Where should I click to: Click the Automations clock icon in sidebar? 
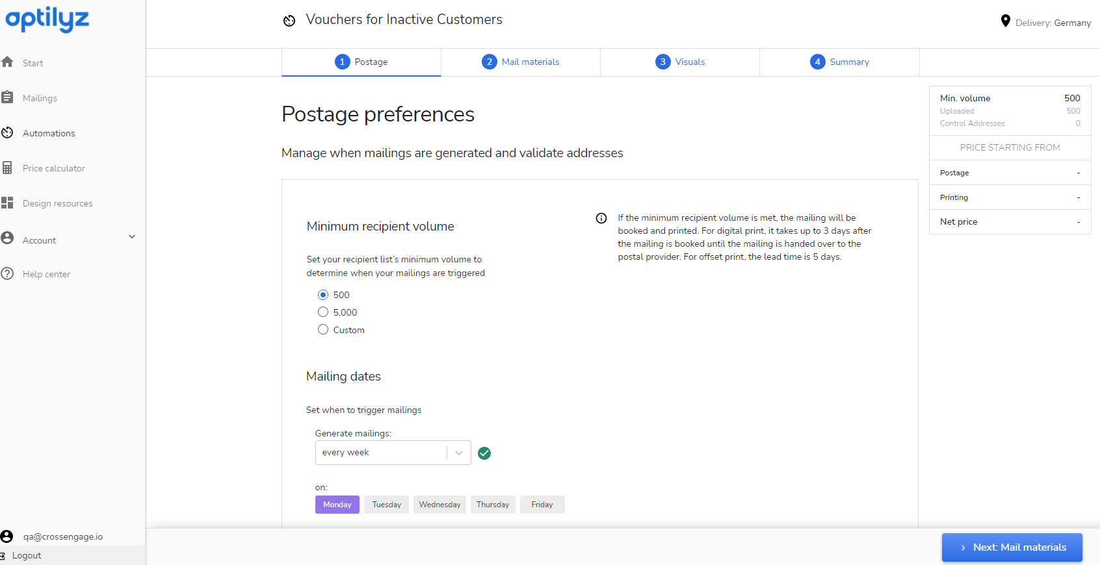(8, 132)
